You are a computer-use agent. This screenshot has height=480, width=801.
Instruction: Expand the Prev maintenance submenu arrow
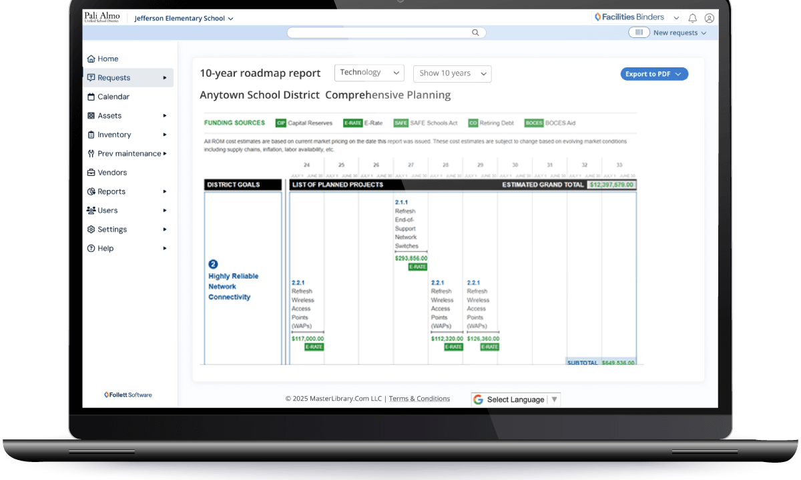coord(165,153)
